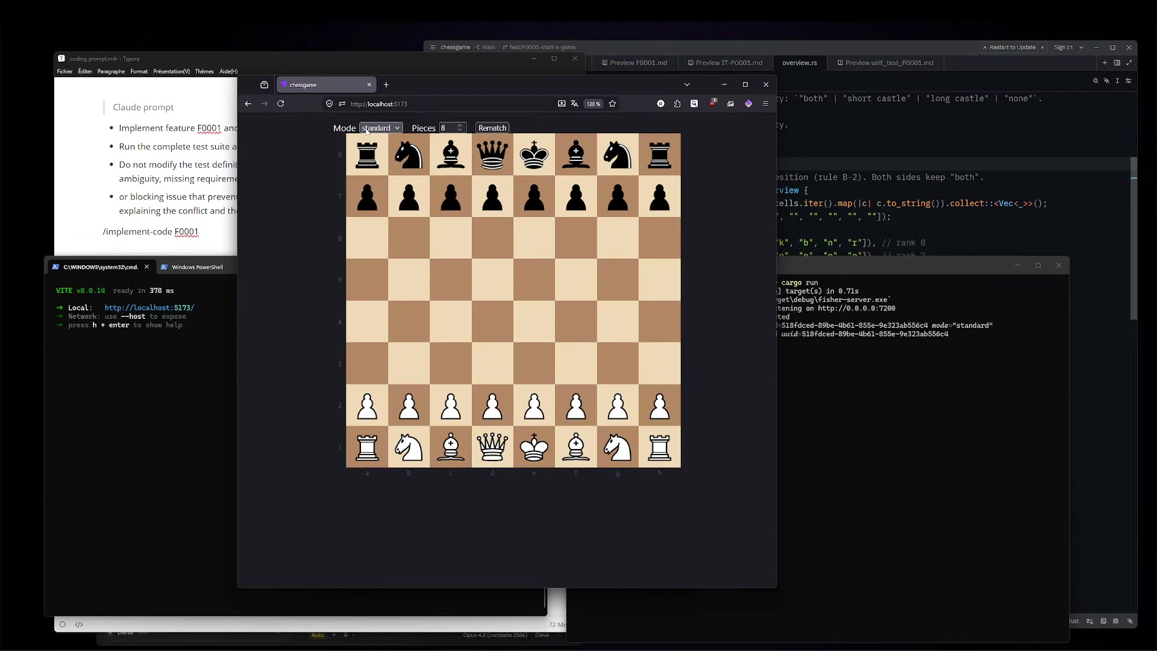This screenshot has height=651, width=1157.
Task: Open the browser extensions puzzle icon
Action: (677, 104)
